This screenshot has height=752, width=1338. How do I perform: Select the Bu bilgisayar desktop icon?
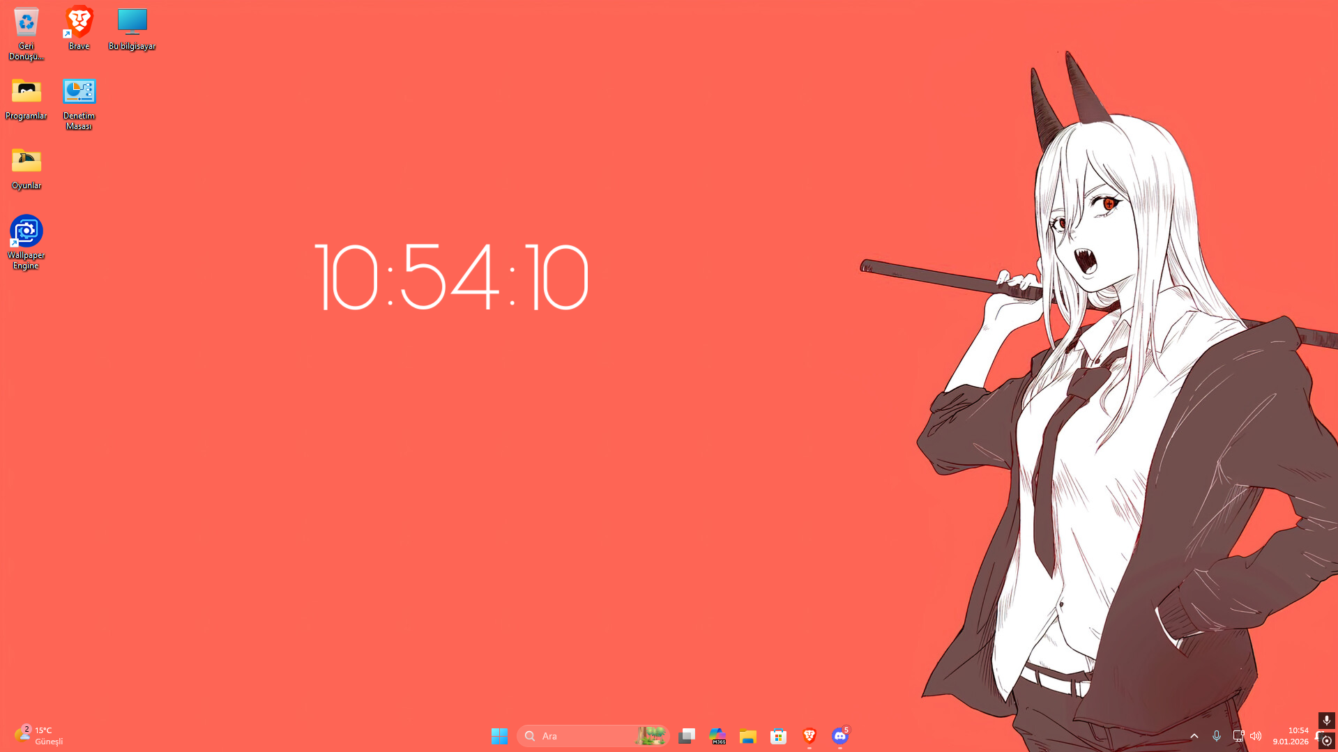[x=132, y=28]
